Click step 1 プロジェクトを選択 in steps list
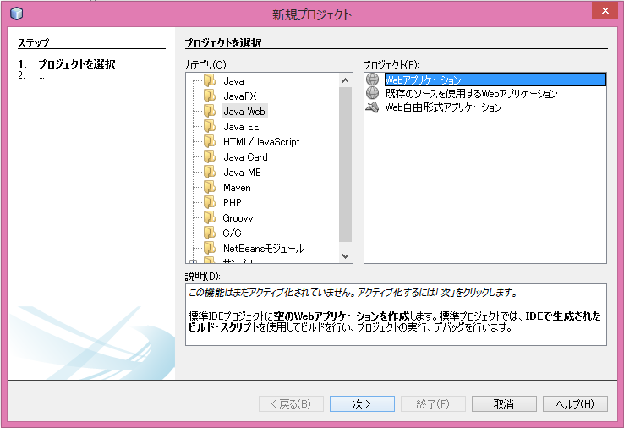Viewport: 624px width, 428px height. pos(76,64)
